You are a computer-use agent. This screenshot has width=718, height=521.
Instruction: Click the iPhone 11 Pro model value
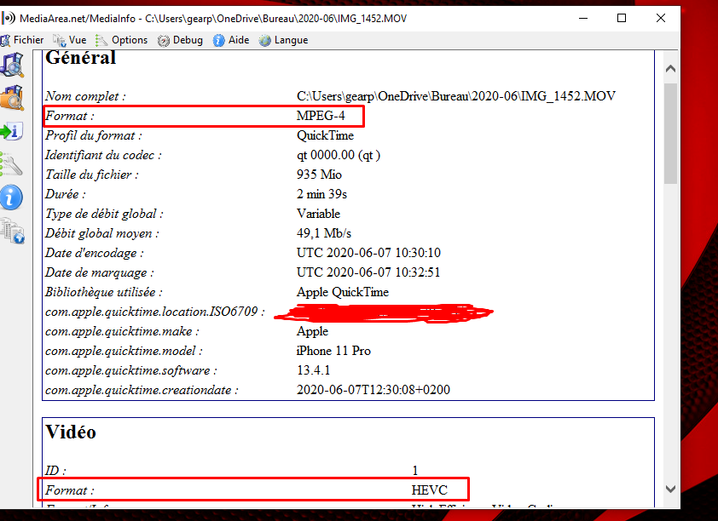click(333, 351)
